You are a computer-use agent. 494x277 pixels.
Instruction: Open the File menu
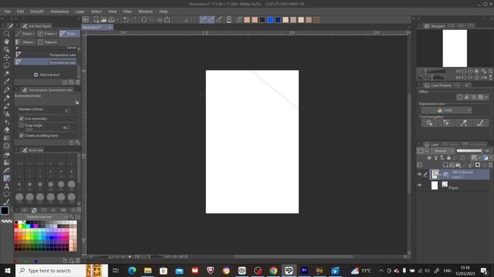click(7, 12)
